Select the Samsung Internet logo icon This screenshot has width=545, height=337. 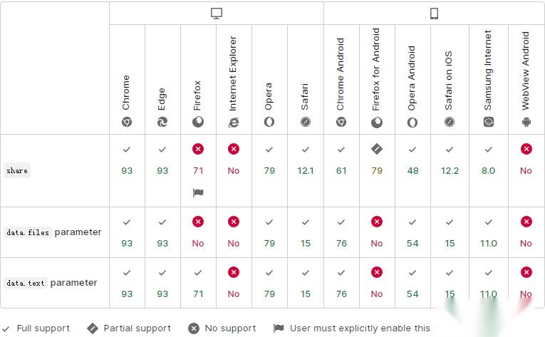click(488, 122)
